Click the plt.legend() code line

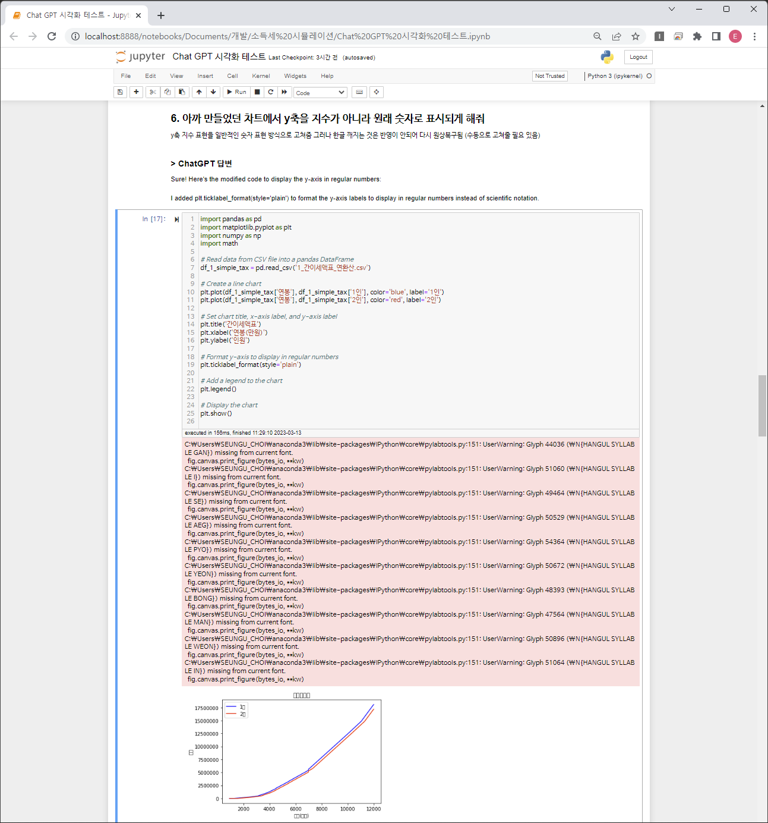click(218, 389)
